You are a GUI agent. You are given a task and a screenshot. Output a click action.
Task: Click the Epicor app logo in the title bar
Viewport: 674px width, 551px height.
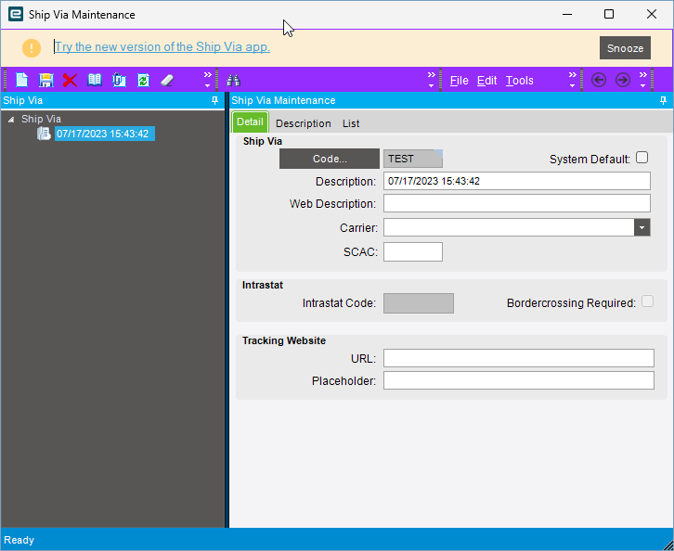(x=16, y=14)
